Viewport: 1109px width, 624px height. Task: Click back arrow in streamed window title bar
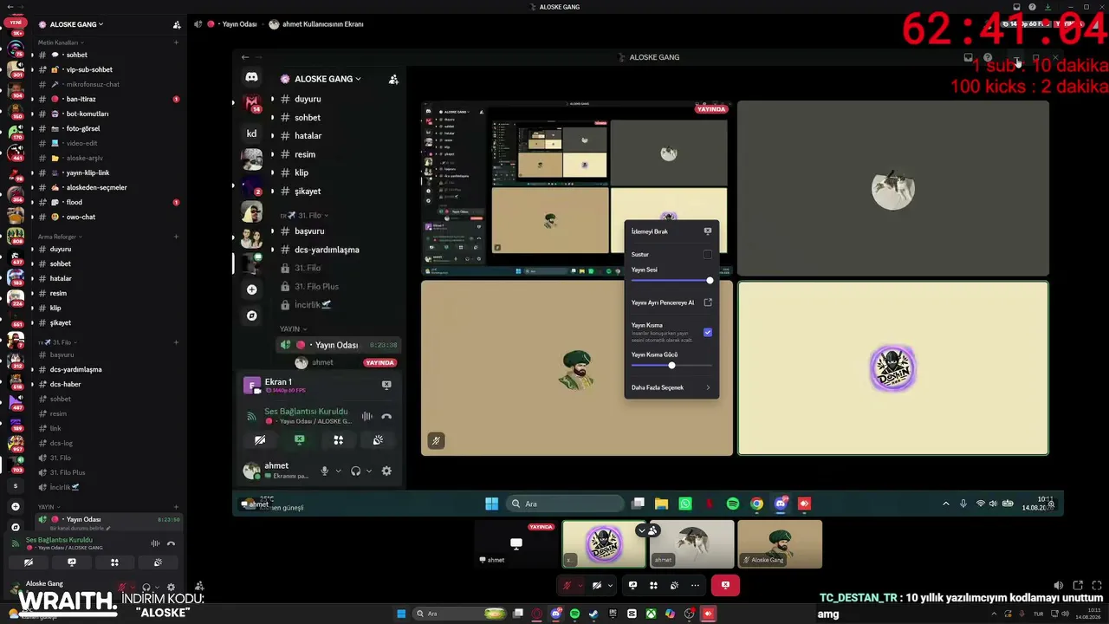[x=245, y=57]
